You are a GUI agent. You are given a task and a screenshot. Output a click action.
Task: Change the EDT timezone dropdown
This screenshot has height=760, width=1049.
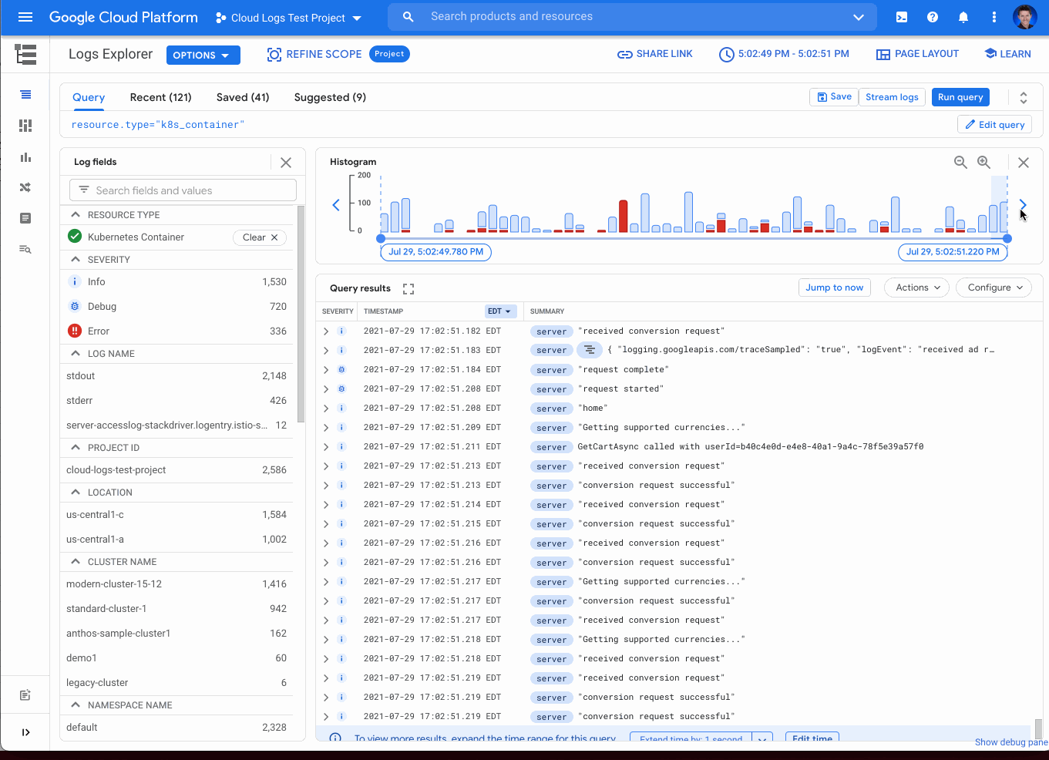pos(499,311)
